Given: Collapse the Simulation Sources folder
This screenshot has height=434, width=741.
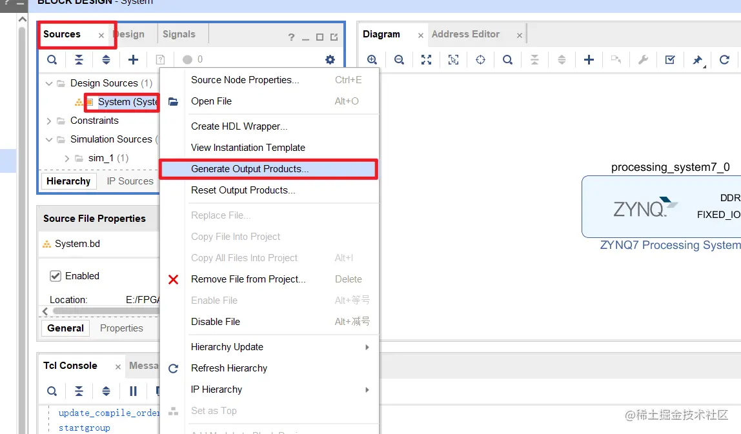Looking at the screenshot, I should click(x=48, y=140).
